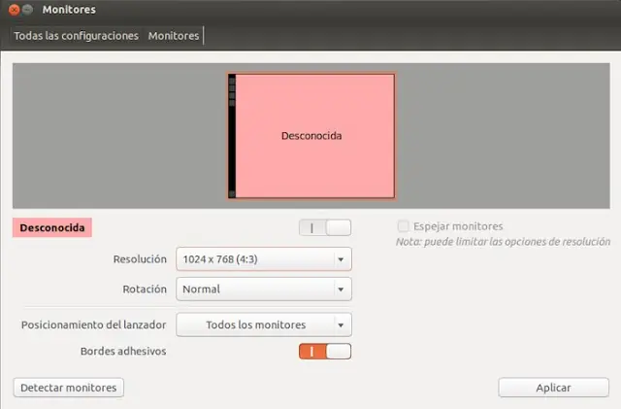Minimize the Monitores window

[x=27, y=9]
